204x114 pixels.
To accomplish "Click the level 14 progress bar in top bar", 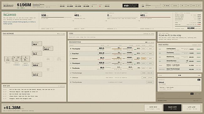I will [153, 6].
